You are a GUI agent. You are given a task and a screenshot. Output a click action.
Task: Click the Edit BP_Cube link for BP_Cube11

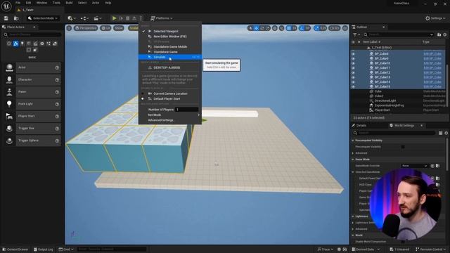pyautogui.click(x=432, y=68)
